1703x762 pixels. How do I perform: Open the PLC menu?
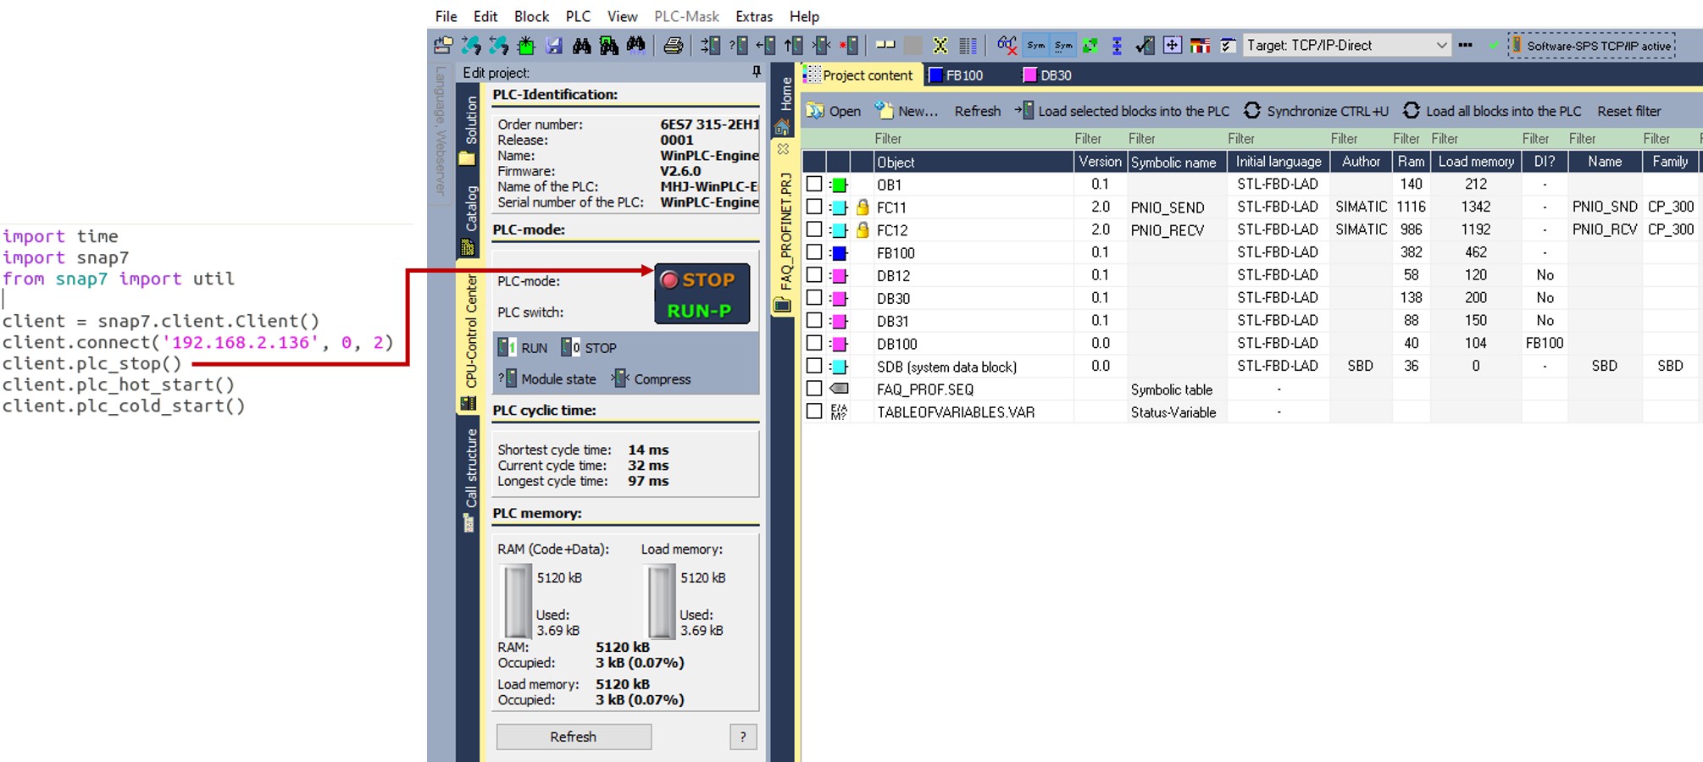pos(578,16)
